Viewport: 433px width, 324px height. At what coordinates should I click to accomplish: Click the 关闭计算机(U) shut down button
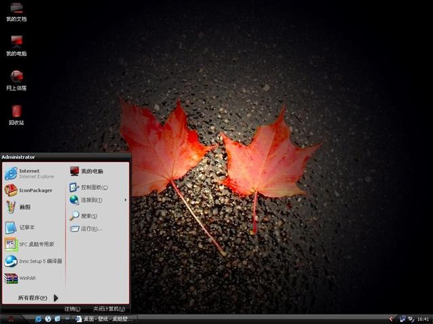tap(109, 309)
